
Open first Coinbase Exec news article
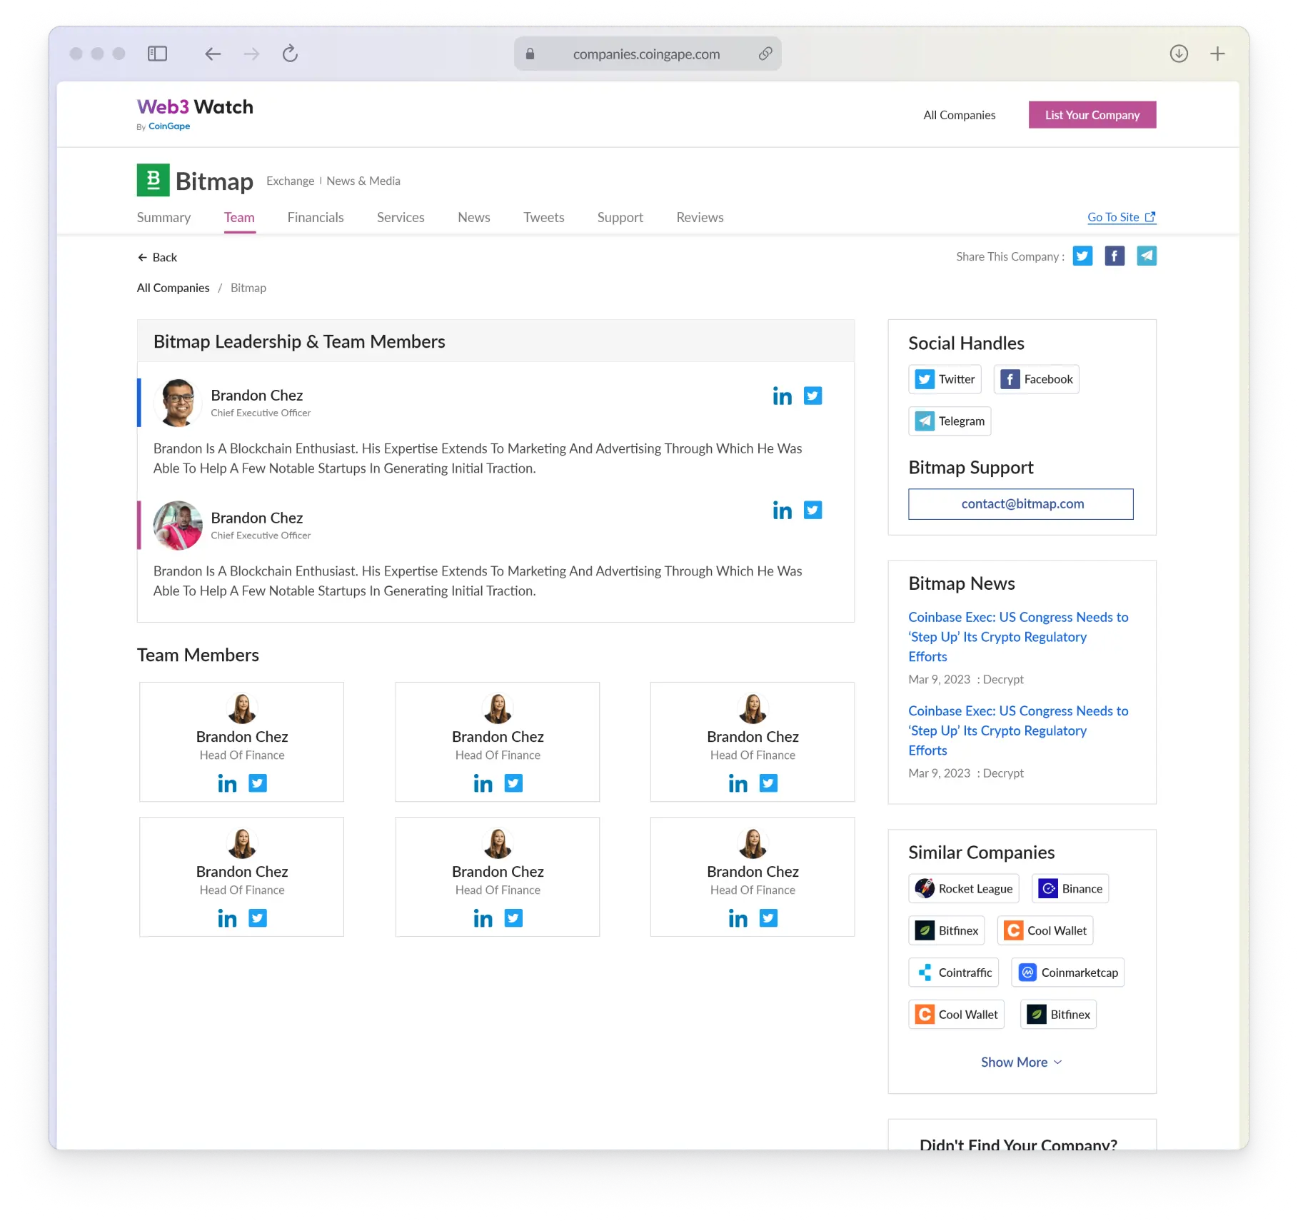(x=1018, y=637)
